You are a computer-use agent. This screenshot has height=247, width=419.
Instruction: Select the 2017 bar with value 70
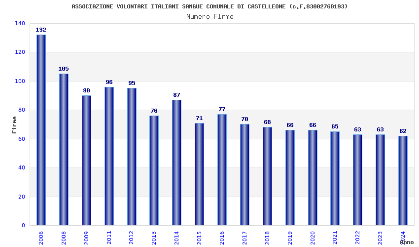point(245,175)
